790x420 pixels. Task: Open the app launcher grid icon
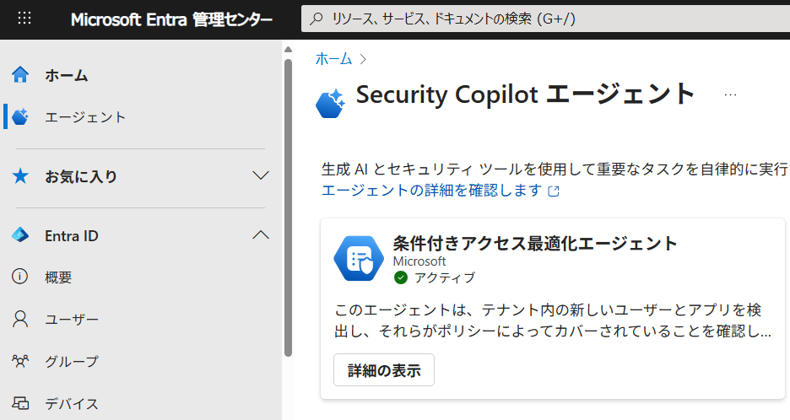click(24, 19)
